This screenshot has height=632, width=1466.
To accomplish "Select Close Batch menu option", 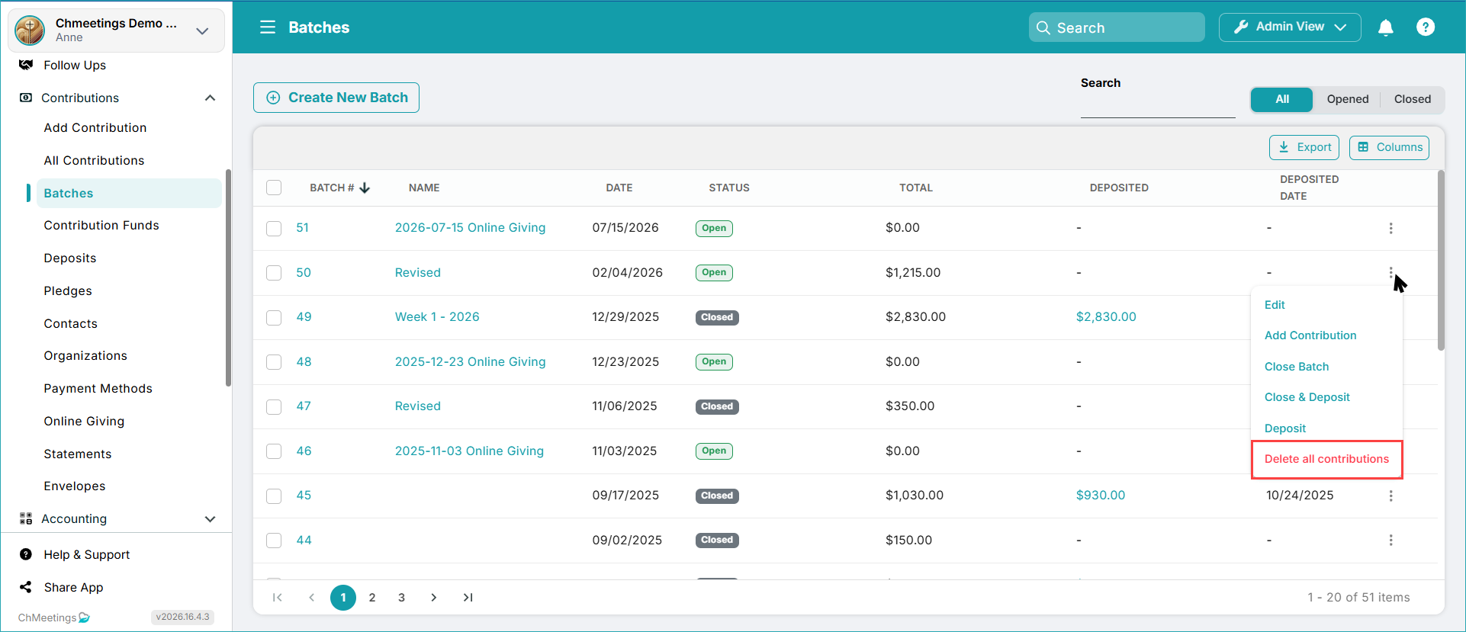I will pyautogui.click(x=1297, y=367).
